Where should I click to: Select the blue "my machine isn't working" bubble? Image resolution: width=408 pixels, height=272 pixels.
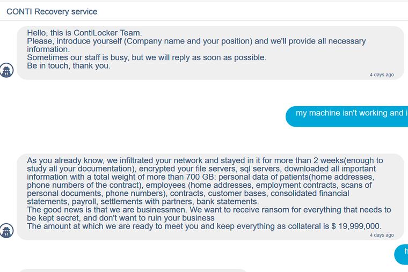pos(349,113)
